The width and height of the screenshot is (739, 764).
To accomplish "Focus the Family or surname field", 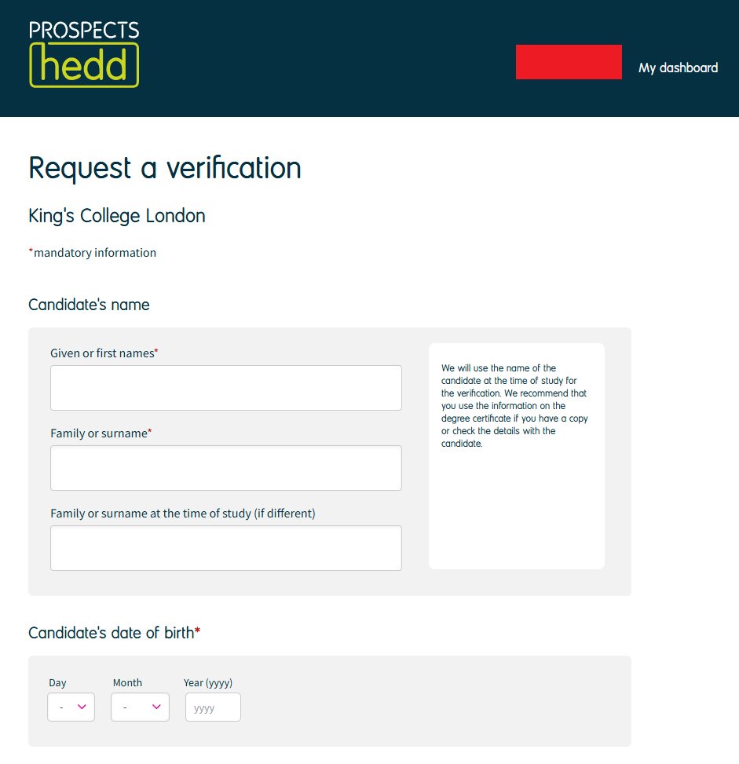I will 226,468.
